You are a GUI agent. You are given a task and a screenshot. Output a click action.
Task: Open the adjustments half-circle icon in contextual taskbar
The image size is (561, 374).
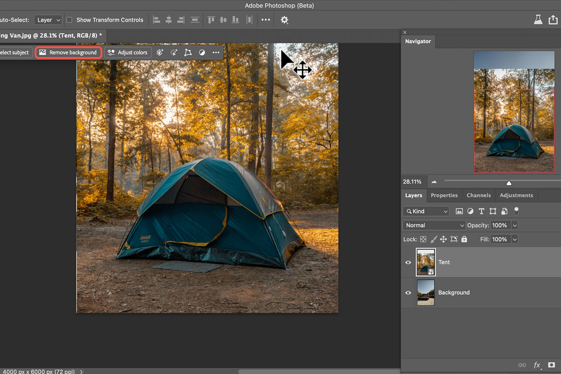[x=201, y=52]
